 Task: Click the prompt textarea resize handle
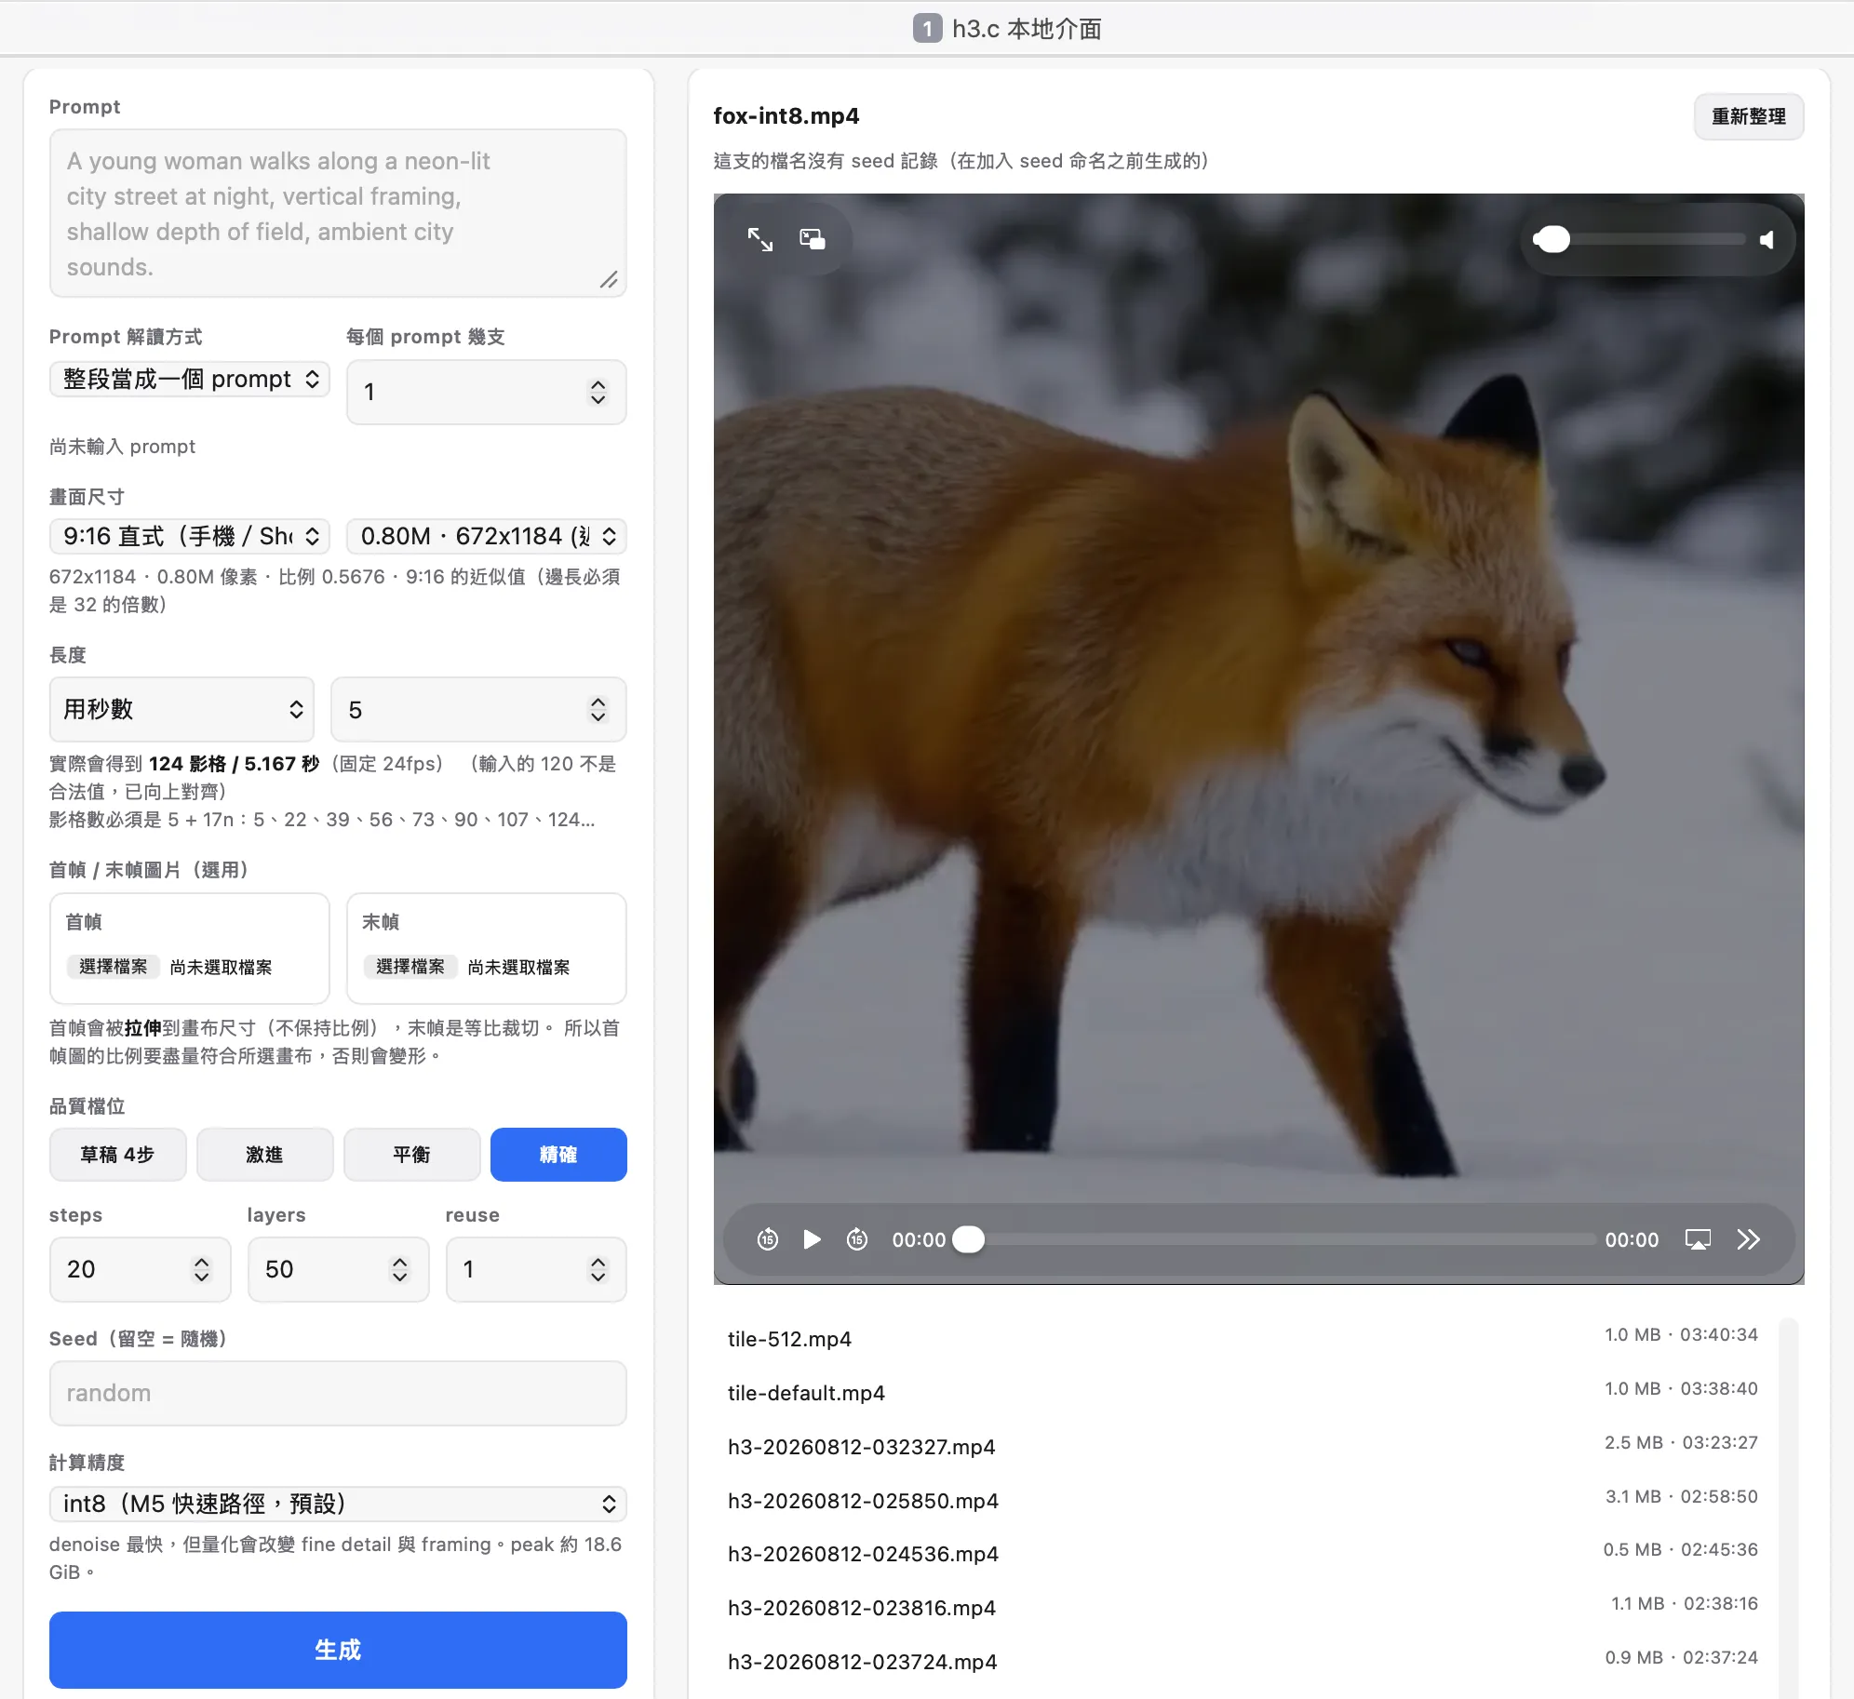[x=609, y=279]
